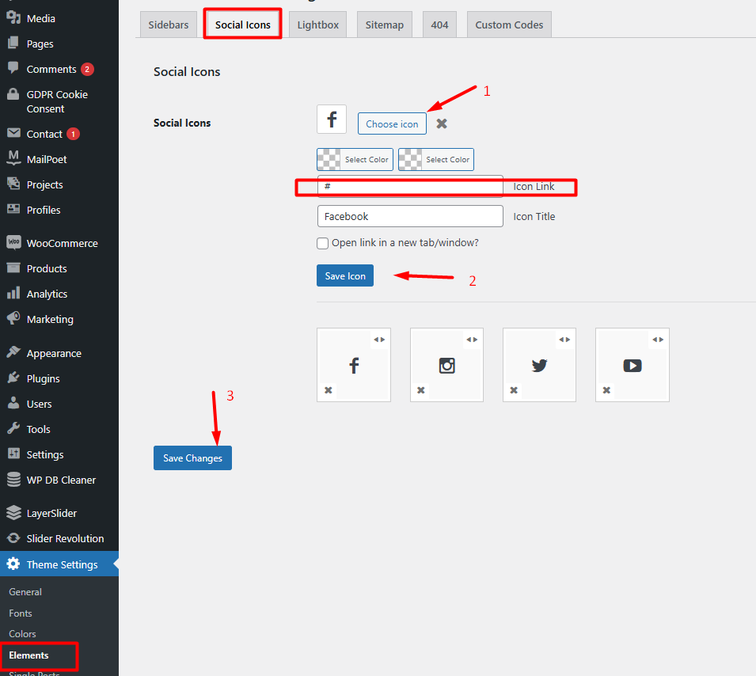This screenshot has height=676, width=756.
Task: Switch to the Social Icons tab
Action: 242,25
